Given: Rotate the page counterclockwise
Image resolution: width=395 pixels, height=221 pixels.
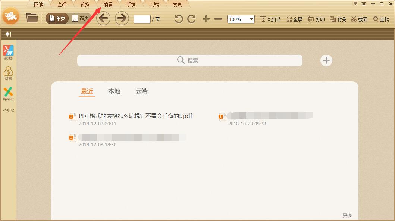Looking at the screenshot, I should [178, 19].
